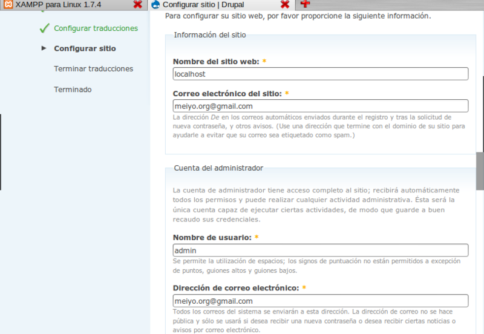
Task: Click the Información del sitio section legend
Action: (x=210, y=34)
